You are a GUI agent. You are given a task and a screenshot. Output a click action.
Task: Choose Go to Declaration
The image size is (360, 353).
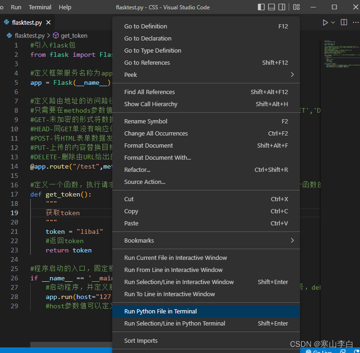coord(206,39)
